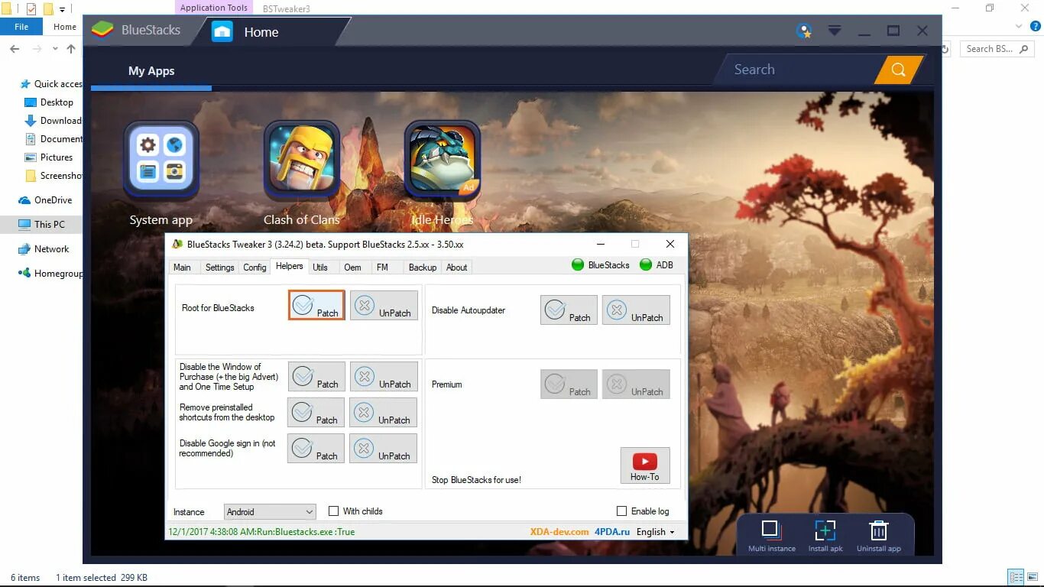1044x587 pixels.
Task: Switch Explorer to large icons view
Action: click(x=1033, y=578)
